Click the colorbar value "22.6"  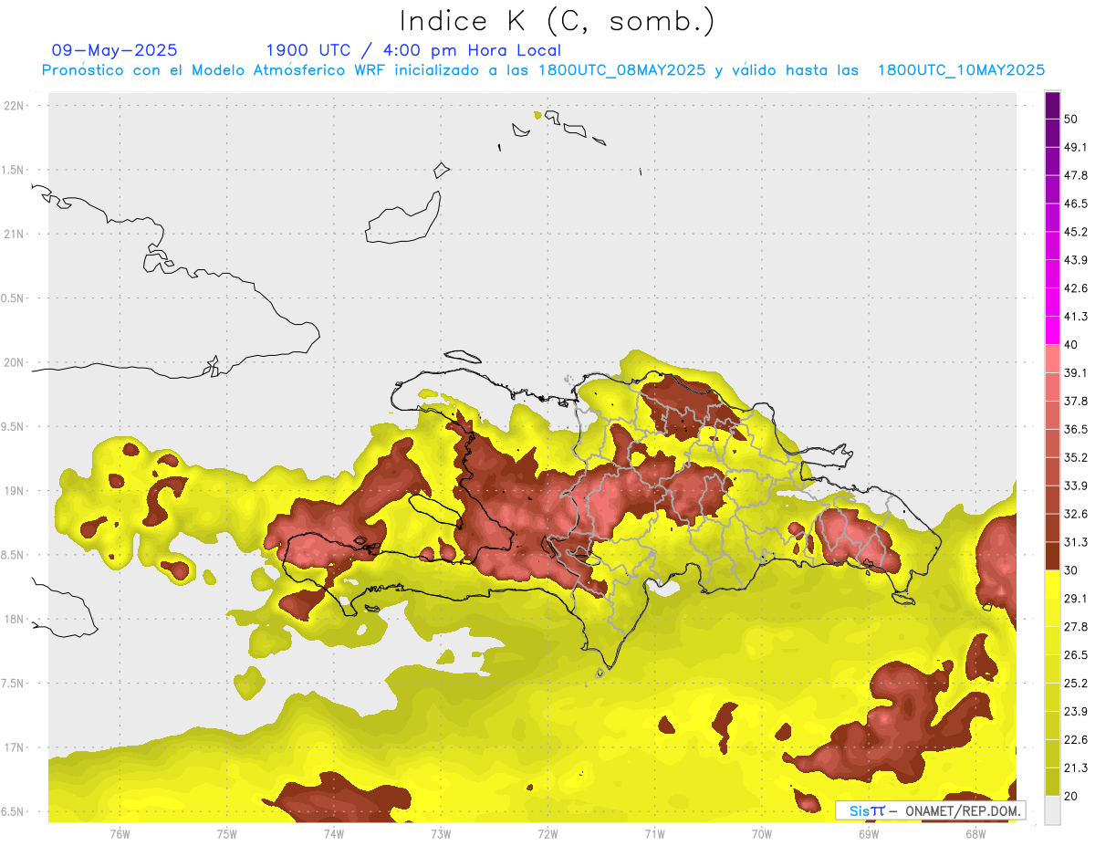(x=1076, y=740)
